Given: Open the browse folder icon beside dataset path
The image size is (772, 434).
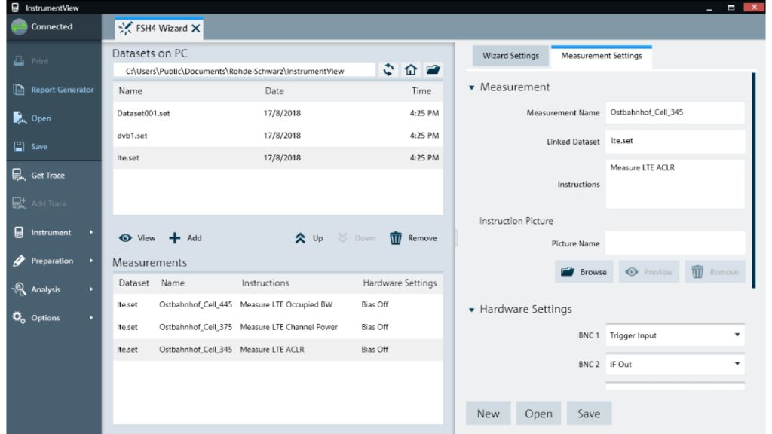Looking at the screenshot, I should click(x=433, y=70).
